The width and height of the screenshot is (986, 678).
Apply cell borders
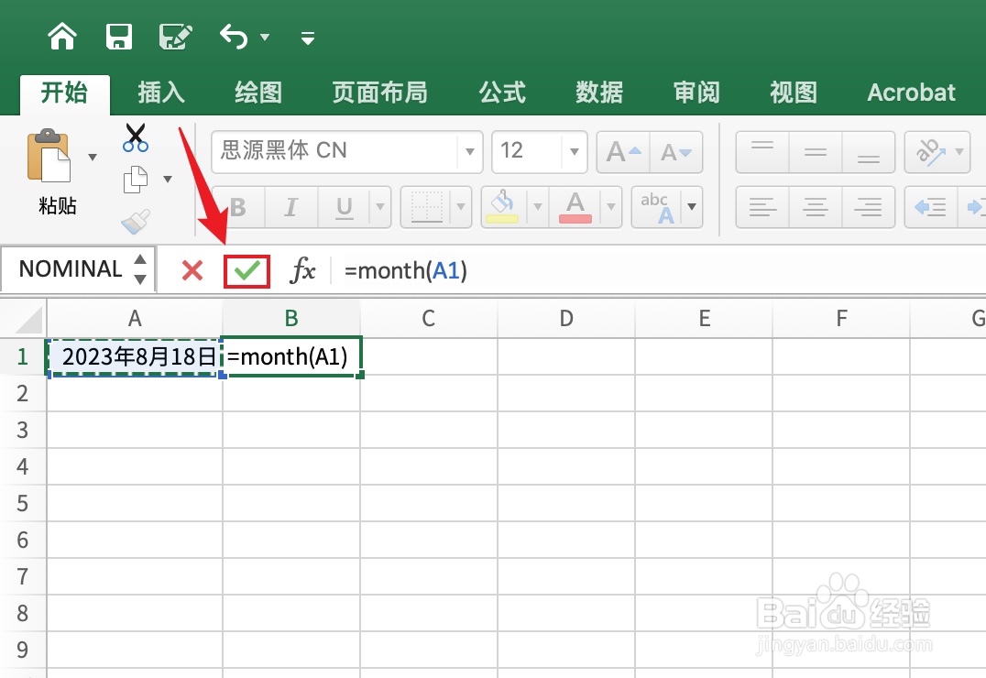[x=427, y=207]
